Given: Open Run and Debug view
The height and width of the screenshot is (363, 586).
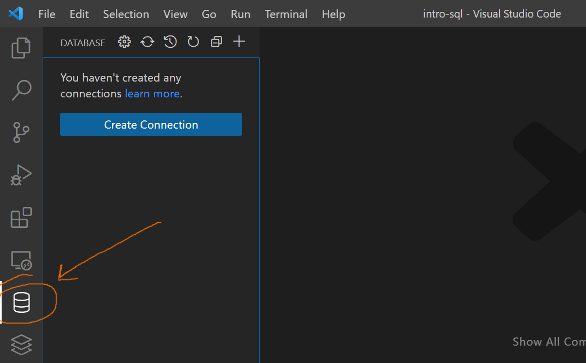Looking at the screenshot, I should 21,175.
